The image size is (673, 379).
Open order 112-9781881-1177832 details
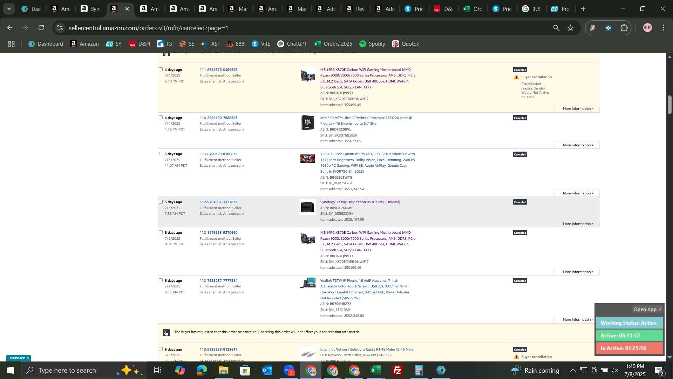click(x=218, y=202)
